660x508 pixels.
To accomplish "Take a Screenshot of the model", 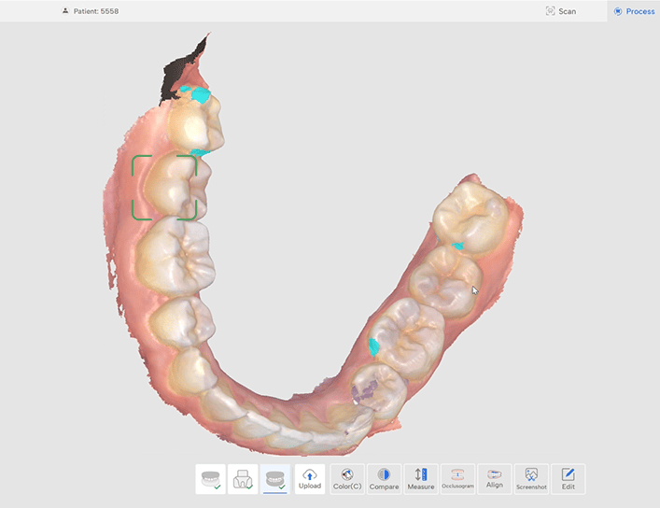I will click(x=531, y=478).
